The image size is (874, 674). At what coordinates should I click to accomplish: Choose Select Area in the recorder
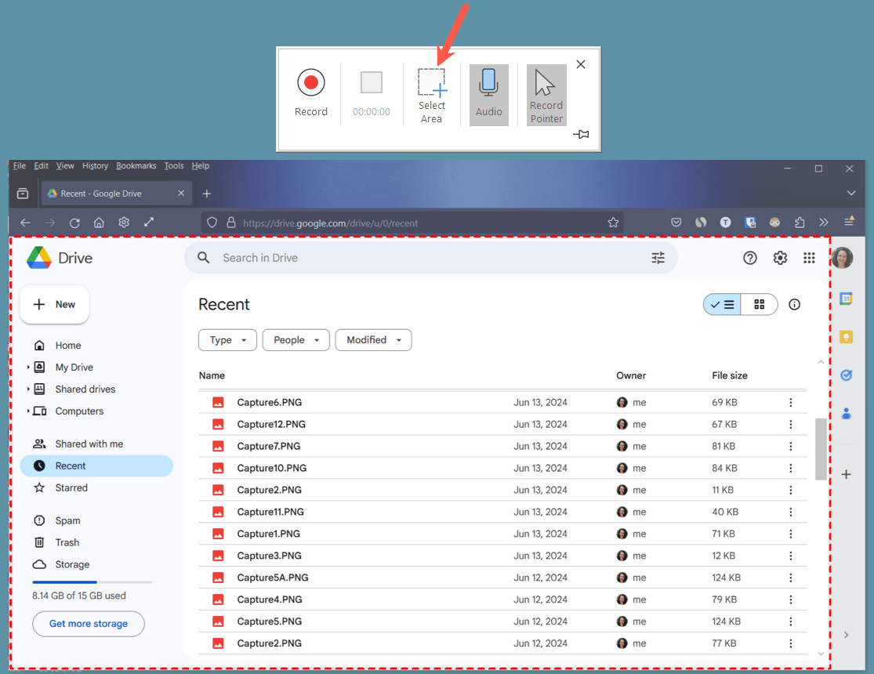point(432,96)
